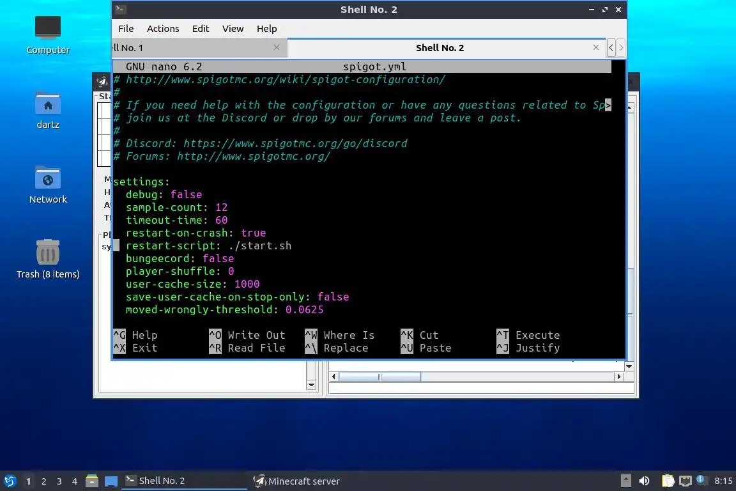Open the update notifier tray icon
Screen dimensions: 736x491
(701, 479)
